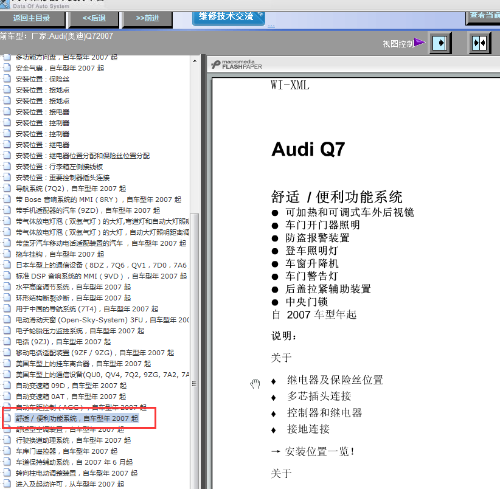Screen dimensions: 500x489
Task: Open 自动变速箱 0AT entry
Action: pos(71,397)
